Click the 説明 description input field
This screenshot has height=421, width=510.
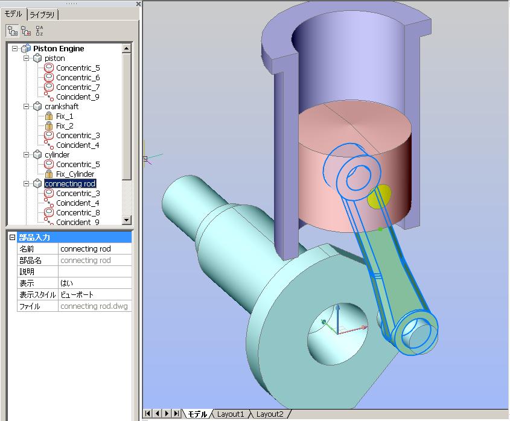pos(94,271)
